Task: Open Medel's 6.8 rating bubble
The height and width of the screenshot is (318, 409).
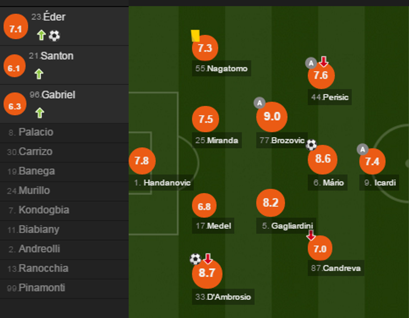Action: coord(204,206)
